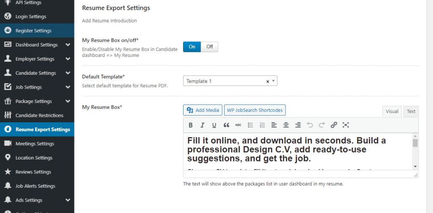Create a bulleted list
The image size is (433, 213).
(250, 125)
